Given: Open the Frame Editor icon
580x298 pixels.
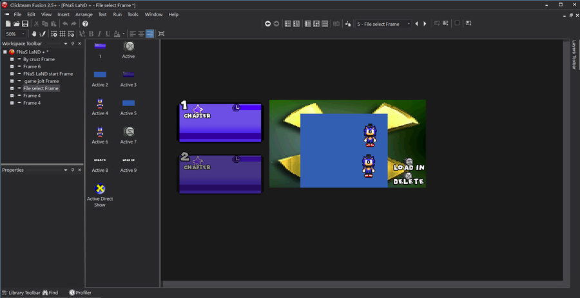Looking at the screenshot, I should (x=308, y=24).
